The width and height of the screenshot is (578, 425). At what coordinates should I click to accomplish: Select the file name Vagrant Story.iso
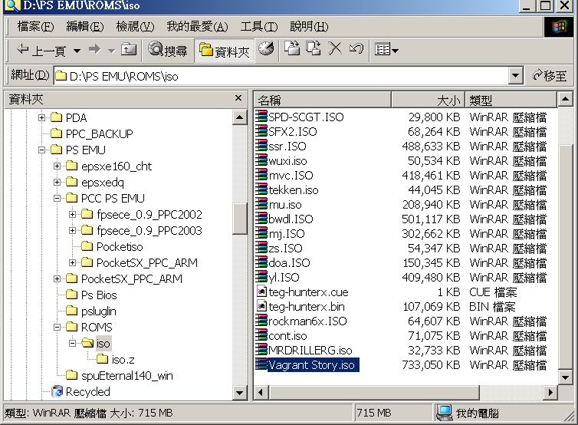(x=312, y=365)
